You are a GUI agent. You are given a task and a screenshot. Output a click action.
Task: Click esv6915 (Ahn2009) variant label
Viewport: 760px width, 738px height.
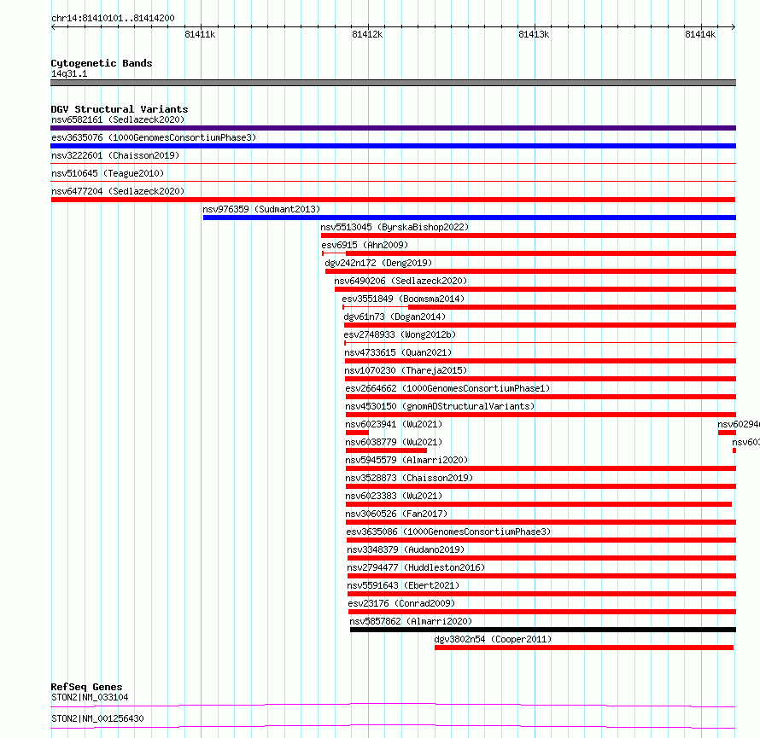tap(365, 245)
